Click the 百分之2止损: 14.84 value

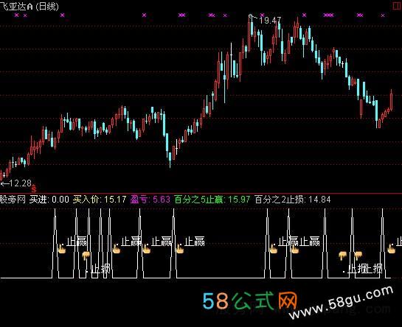pos(293,200)
